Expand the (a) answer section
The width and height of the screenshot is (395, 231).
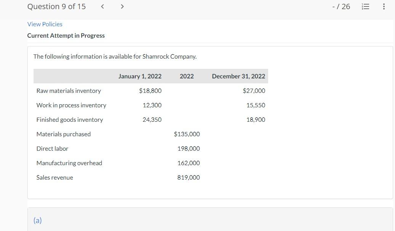[37, 220]
